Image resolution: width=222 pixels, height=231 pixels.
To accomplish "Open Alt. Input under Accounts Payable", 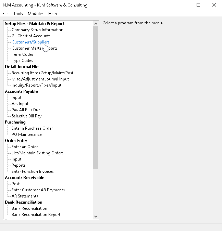I will point(20,104).
